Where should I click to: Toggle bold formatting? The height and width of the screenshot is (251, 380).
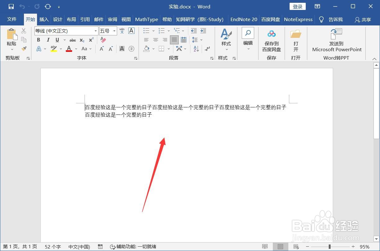click(38, 40)
